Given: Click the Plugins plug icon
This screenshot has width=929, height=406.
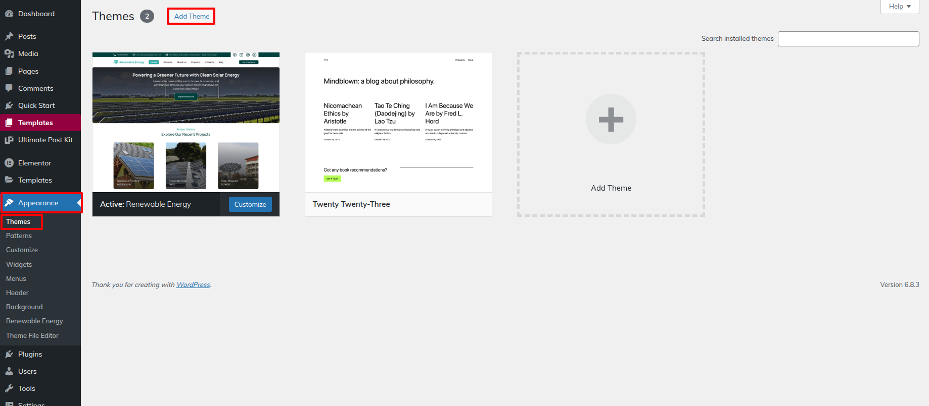Looking at the screenshot, I should point(9,354).
